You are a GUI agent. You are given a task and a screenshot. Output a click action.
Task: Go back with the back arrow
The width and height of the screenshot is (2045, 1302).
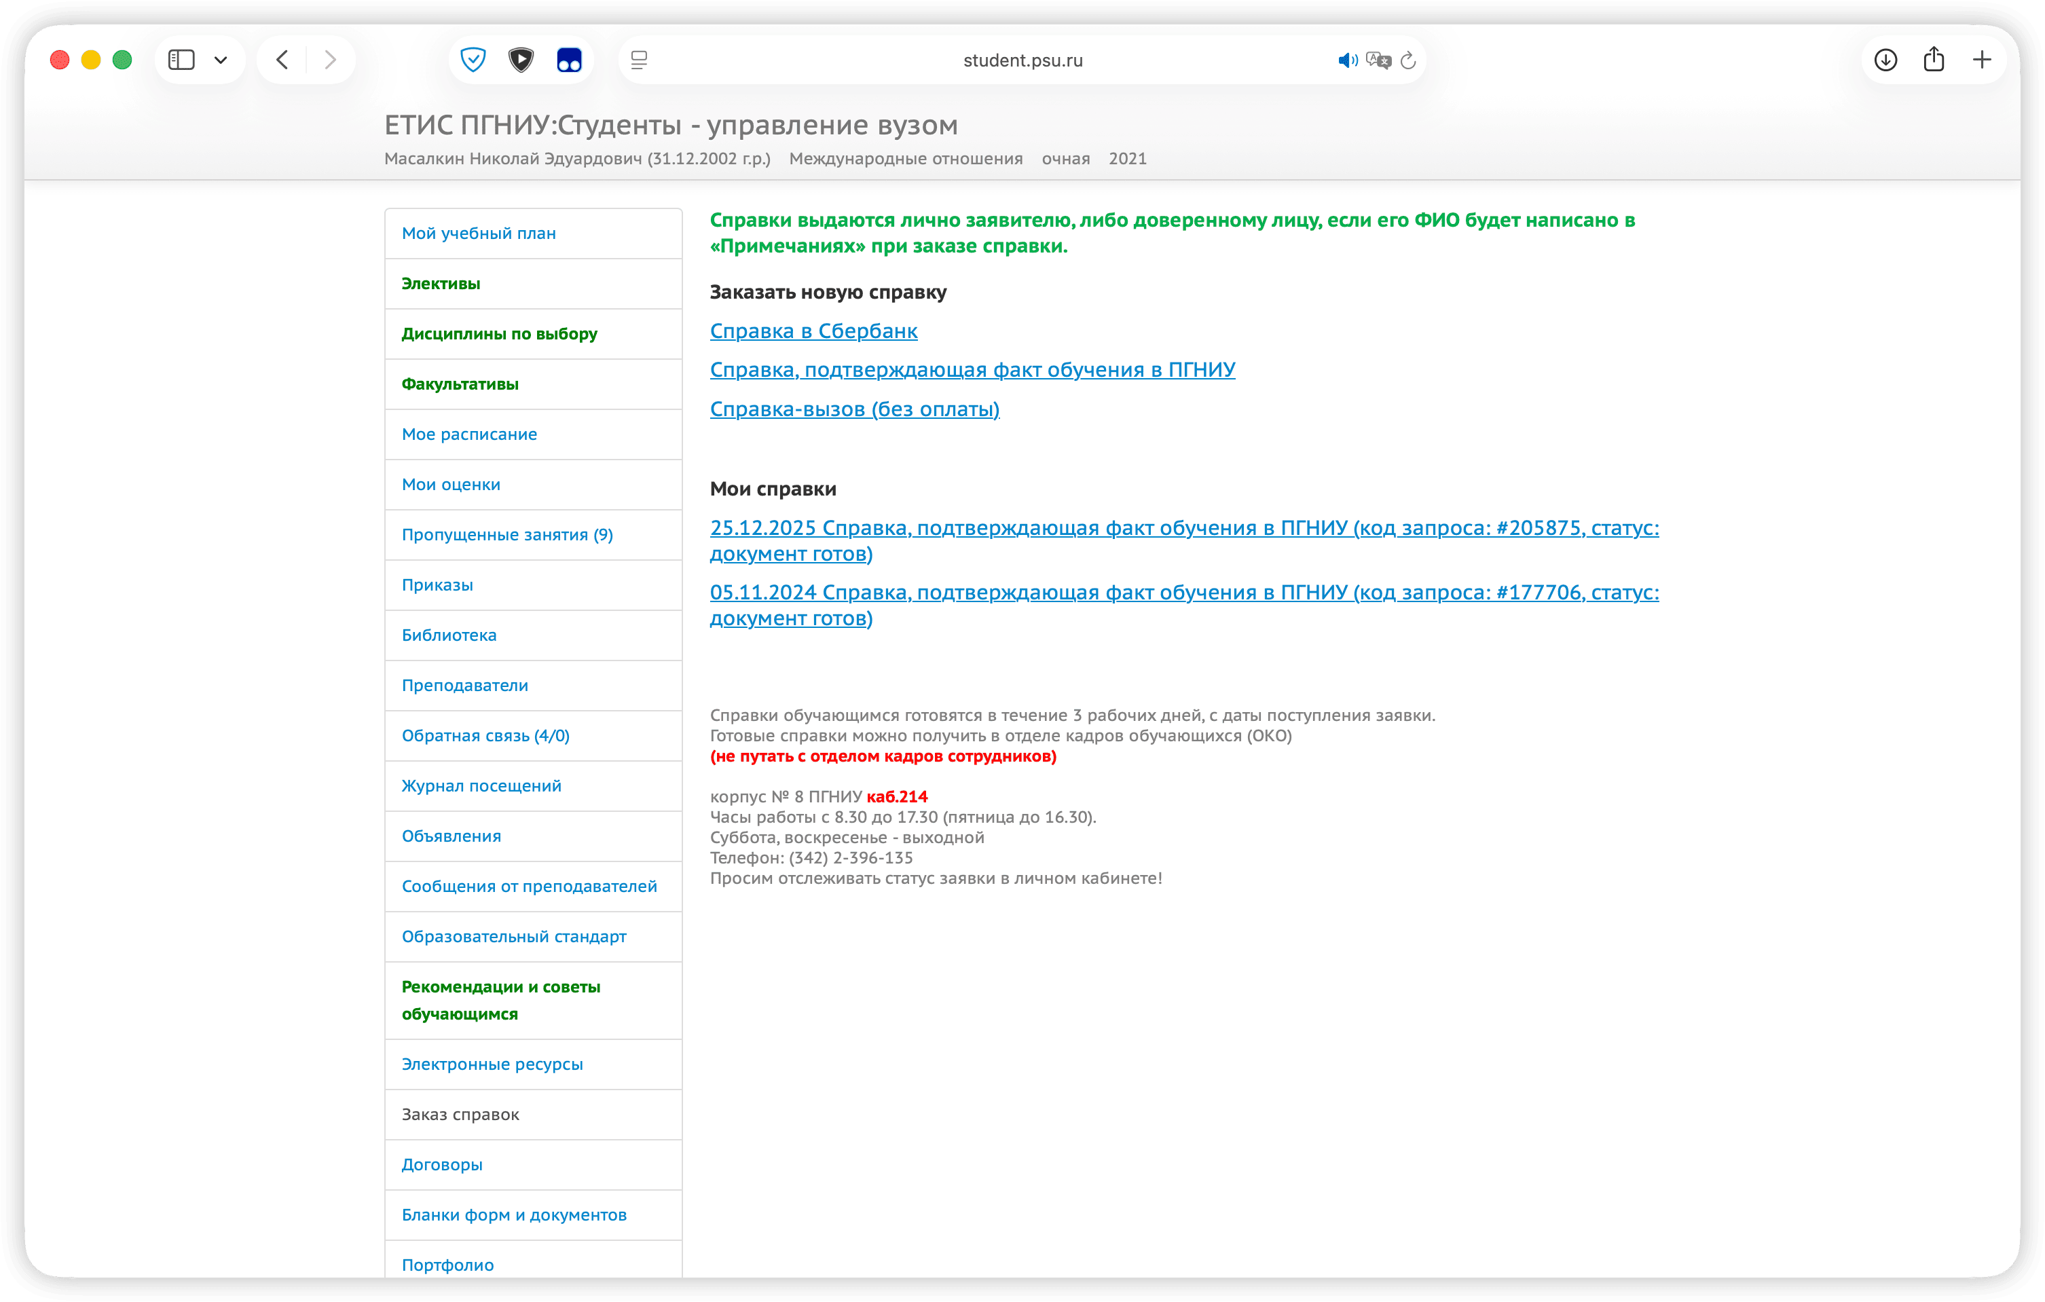pos(283,60)
